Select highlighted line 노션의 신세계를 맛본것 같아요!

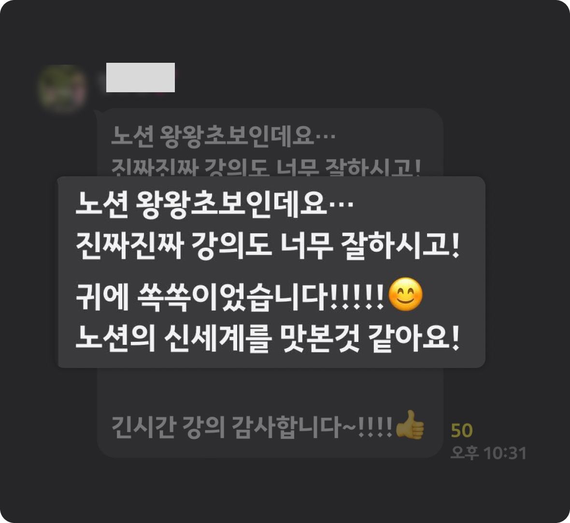pyautogui.click(x=268, y=339)
